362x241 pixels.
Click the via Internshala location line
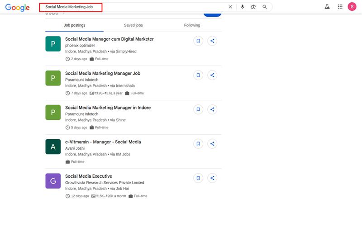pos(100,86)
